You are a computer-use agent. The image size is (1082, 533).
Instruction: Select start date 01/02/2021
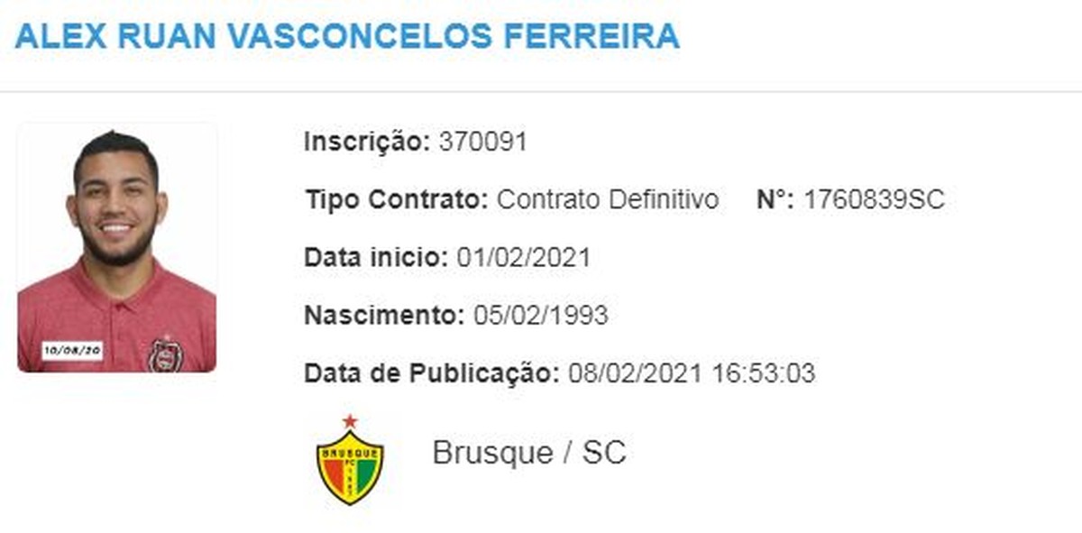click(524, 257)
